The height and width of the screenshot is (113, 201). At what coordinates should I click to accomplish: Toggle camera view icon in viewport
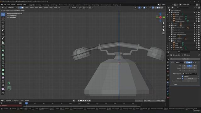(163, 30)
